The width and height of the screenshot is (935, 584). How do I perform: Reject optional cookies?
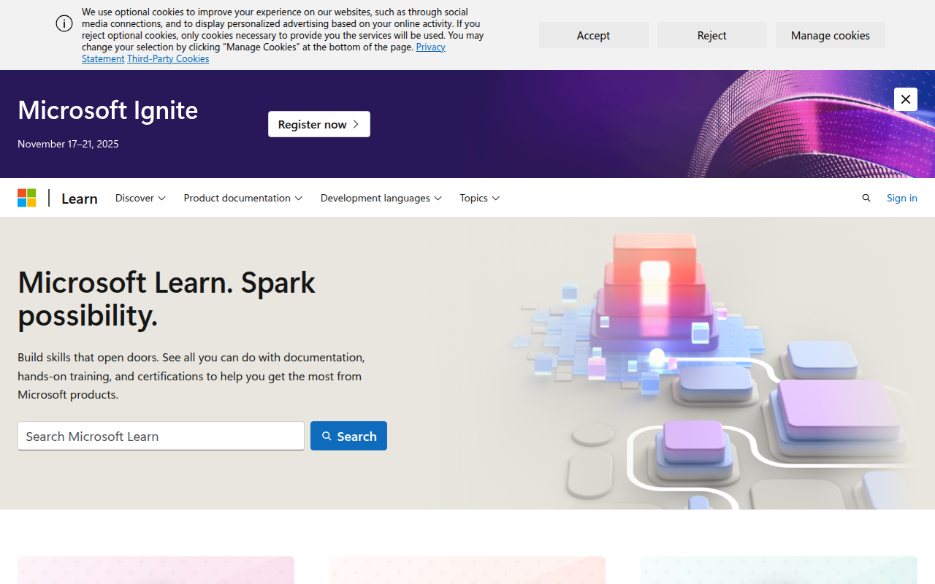pyautogui.click(x=711, y=35)
